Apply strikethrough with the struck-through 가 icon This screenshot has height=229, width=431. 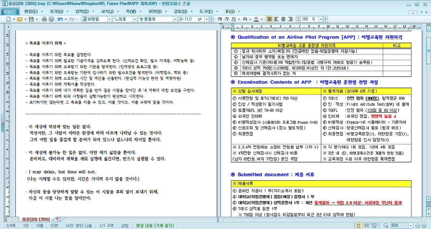(245, 19)
